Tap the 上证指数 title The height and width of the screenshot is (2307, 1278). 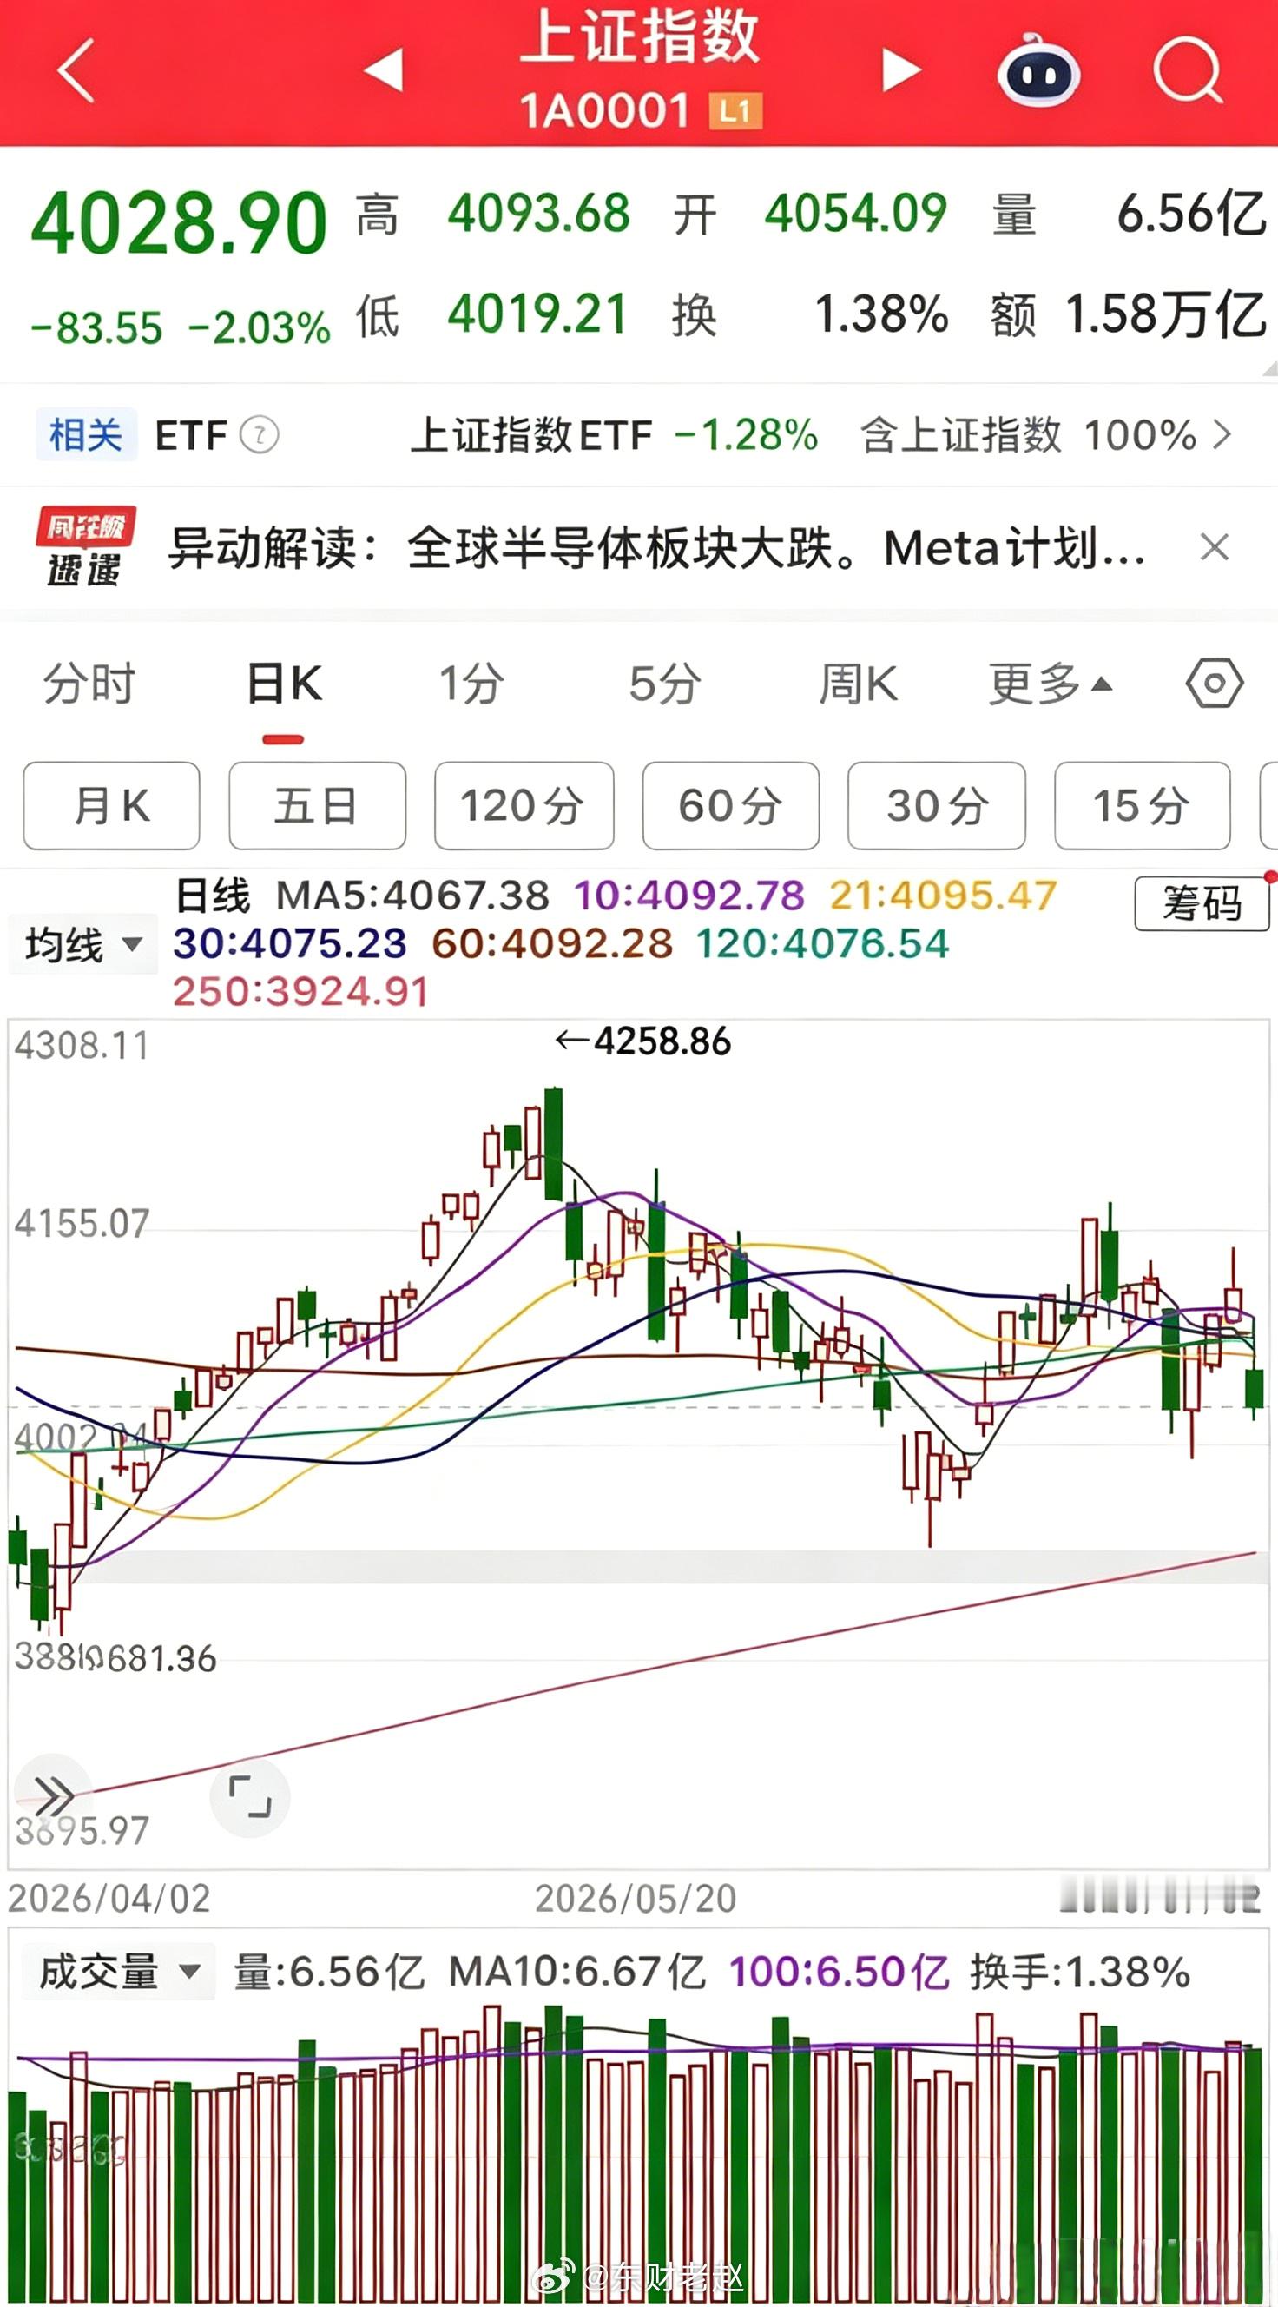[x=639, y=36]
